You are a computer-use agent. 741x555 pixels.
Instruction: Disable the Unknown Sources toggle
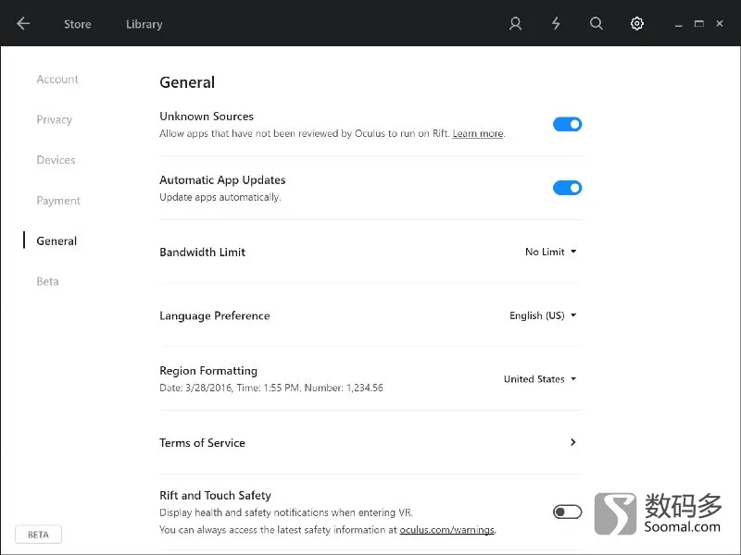click(x=567, y=124)
